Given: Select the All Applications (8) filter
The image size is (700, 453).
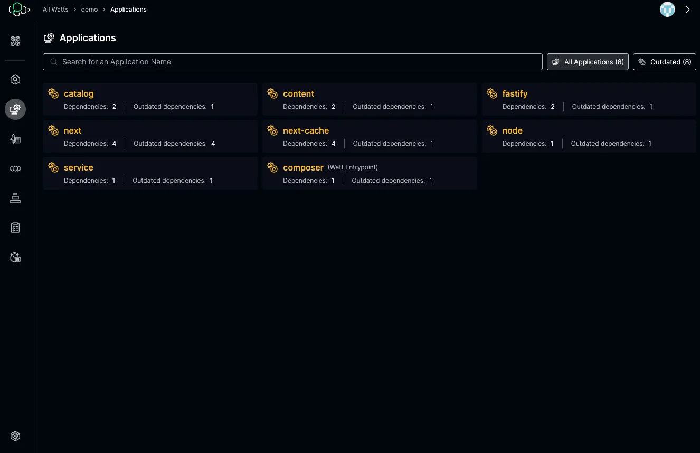Looking at the screenshot, I should [x=588, y=62].
